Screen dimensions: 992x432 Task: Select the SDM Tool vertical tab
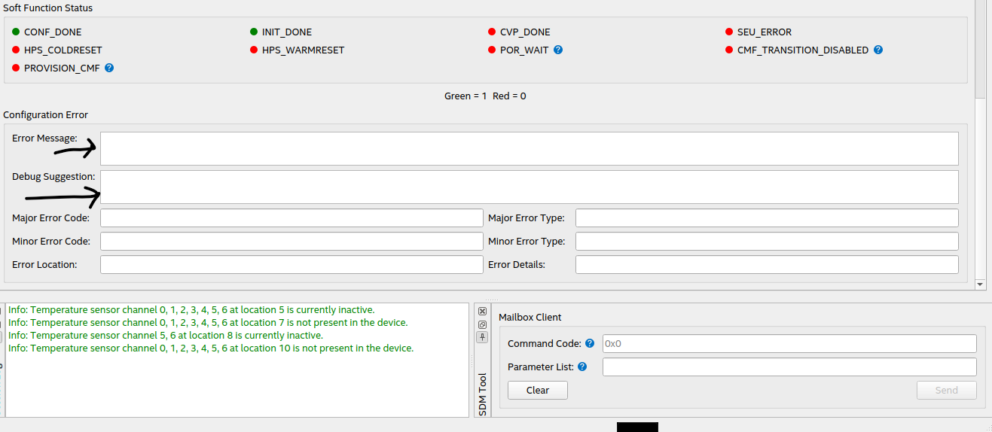click(483, 394)
